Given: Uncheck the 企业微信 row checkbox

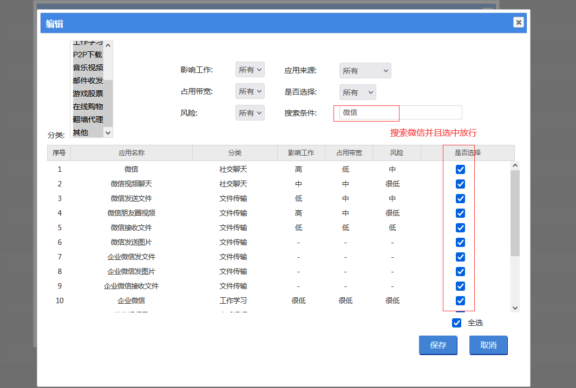Looking at the screenshot, I should click(460, 300).
